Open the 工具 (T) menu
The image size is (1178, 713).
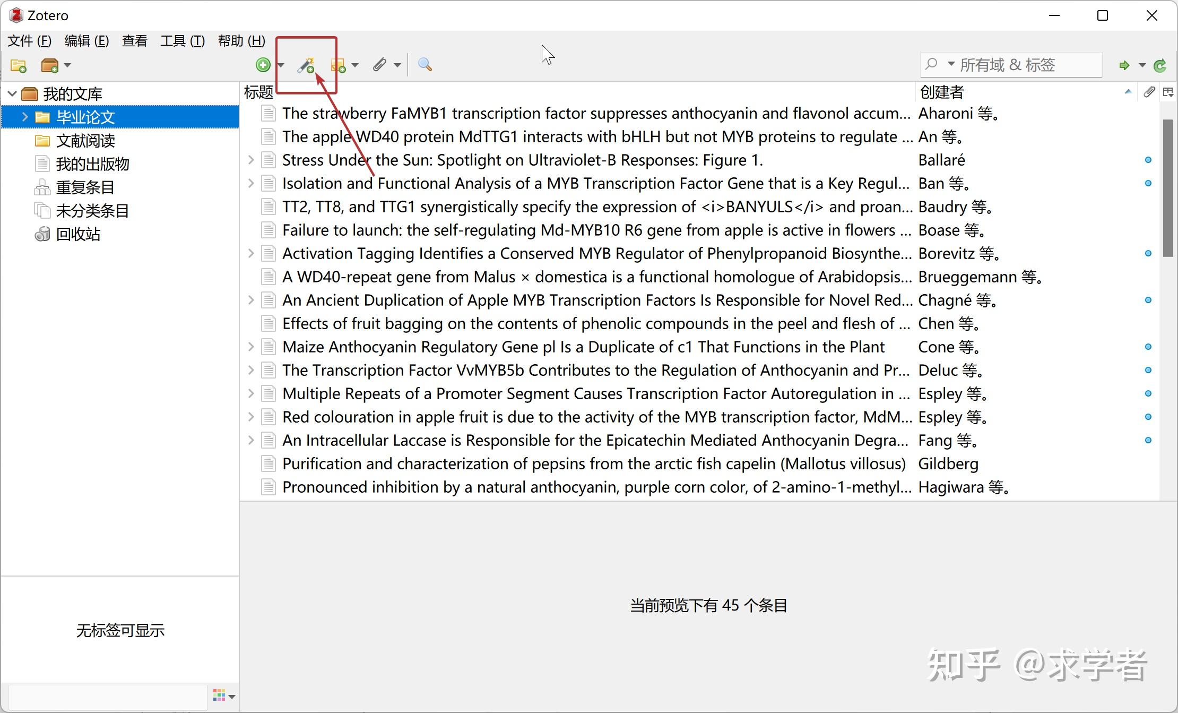click(x=182, y=41)
